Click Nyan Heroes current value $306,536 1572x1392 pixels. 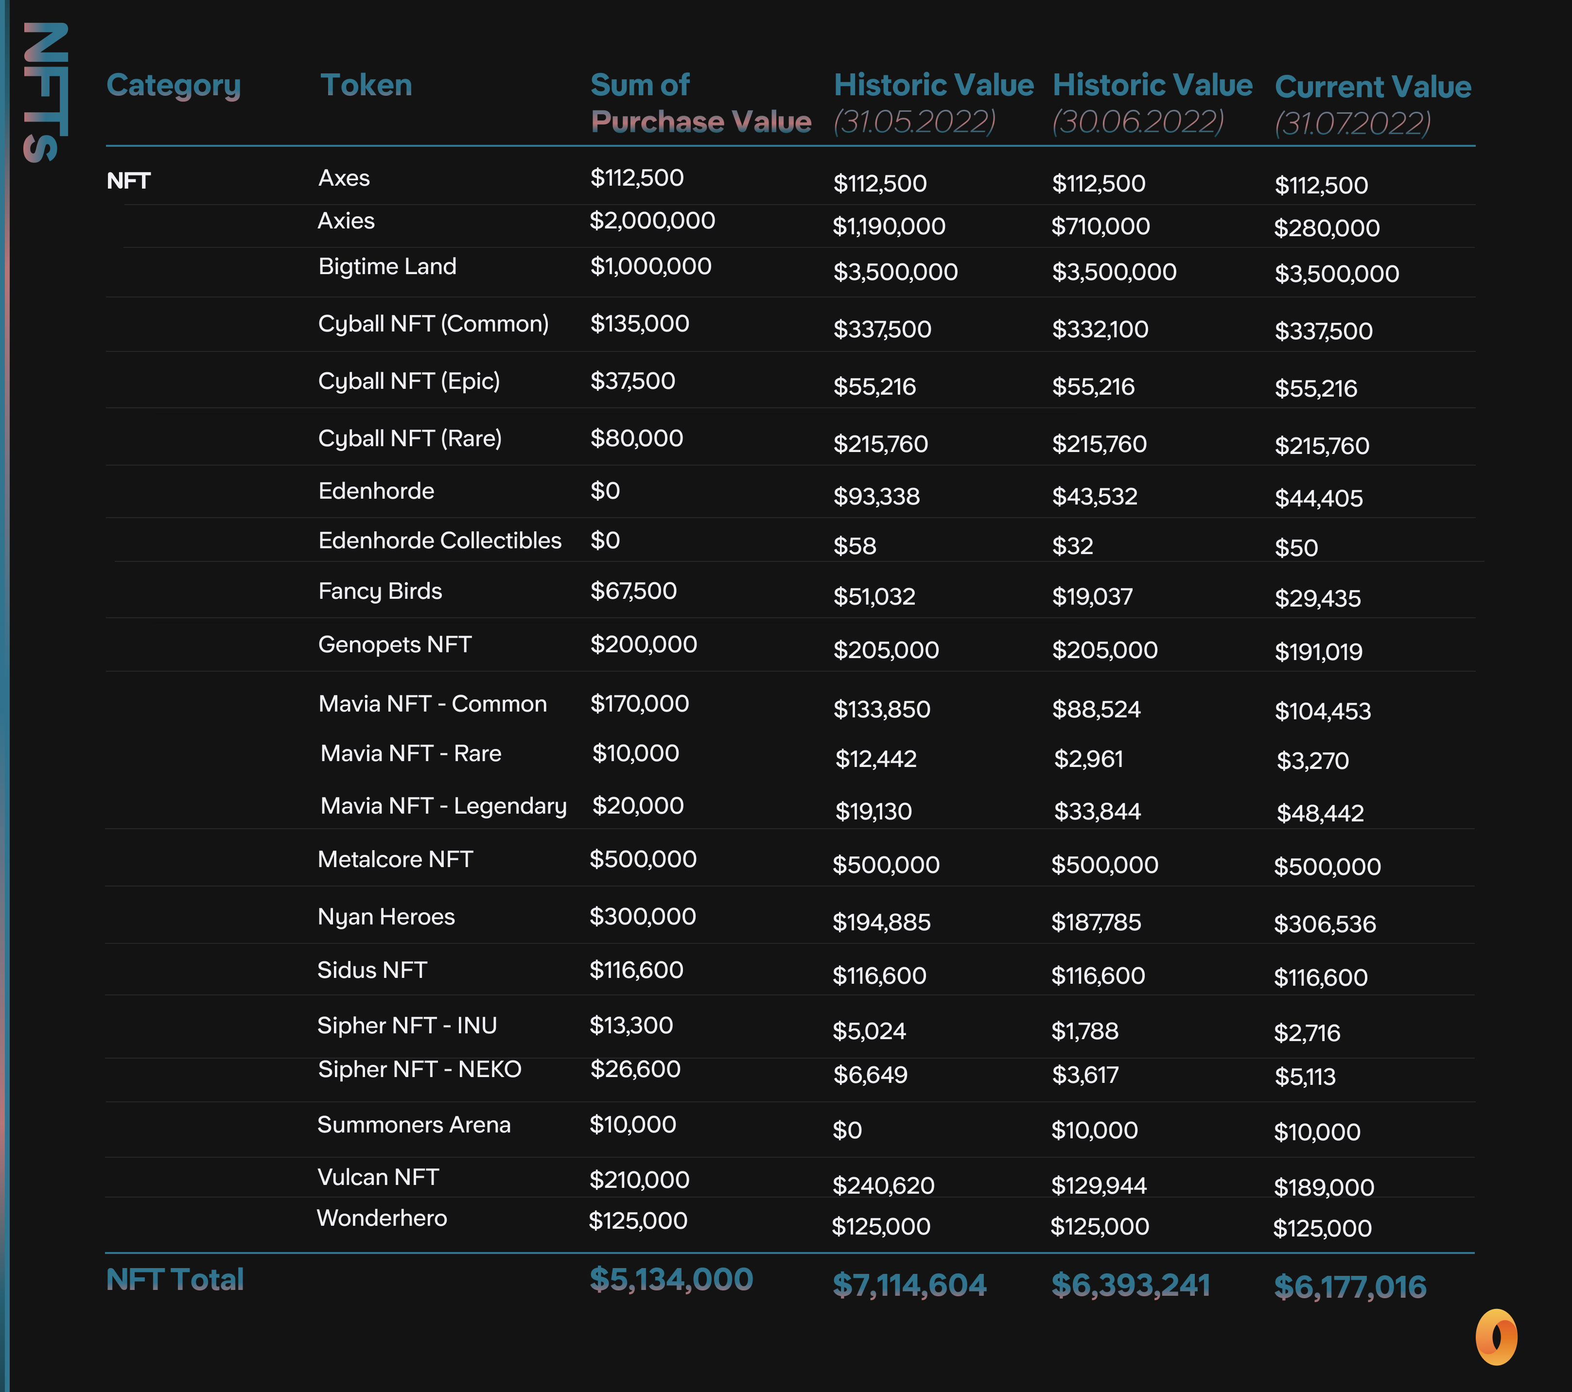[1325, 923]
